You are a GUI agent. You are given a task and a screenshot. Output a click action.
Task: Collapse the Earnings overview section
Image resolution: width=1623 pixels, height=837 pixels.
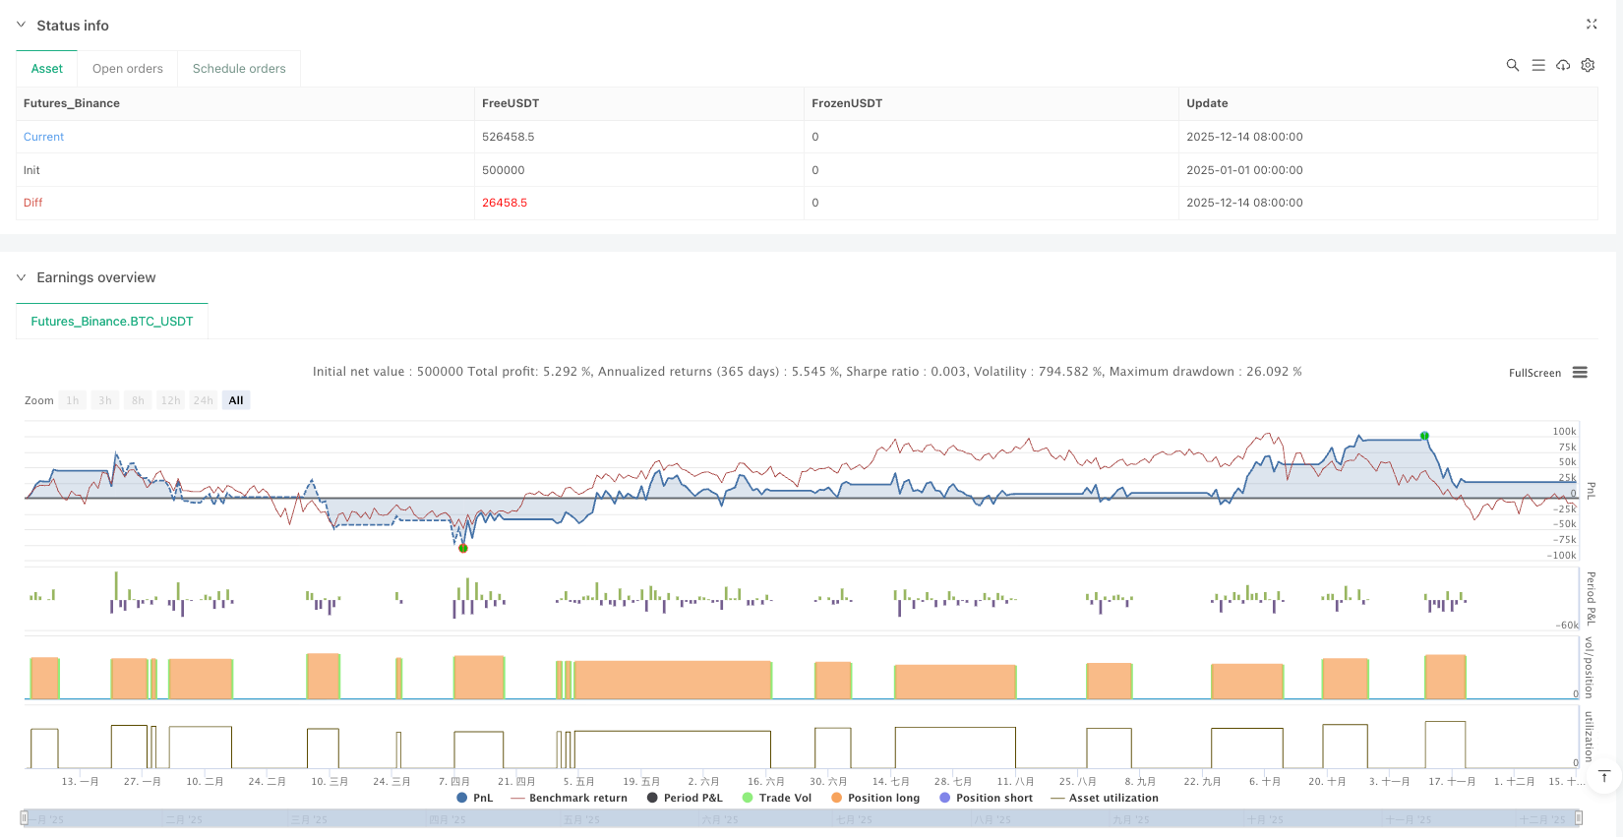(x=22, y=277)
